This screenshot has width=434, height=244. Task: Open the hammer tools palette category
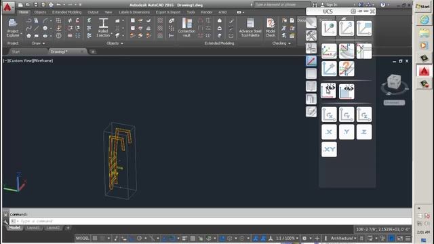click(311, 35)
